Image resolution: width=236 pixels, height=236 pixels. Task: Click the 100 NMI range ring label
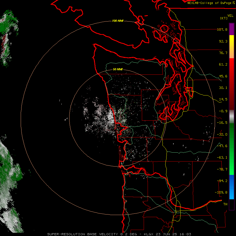click(x=118, y=21)
